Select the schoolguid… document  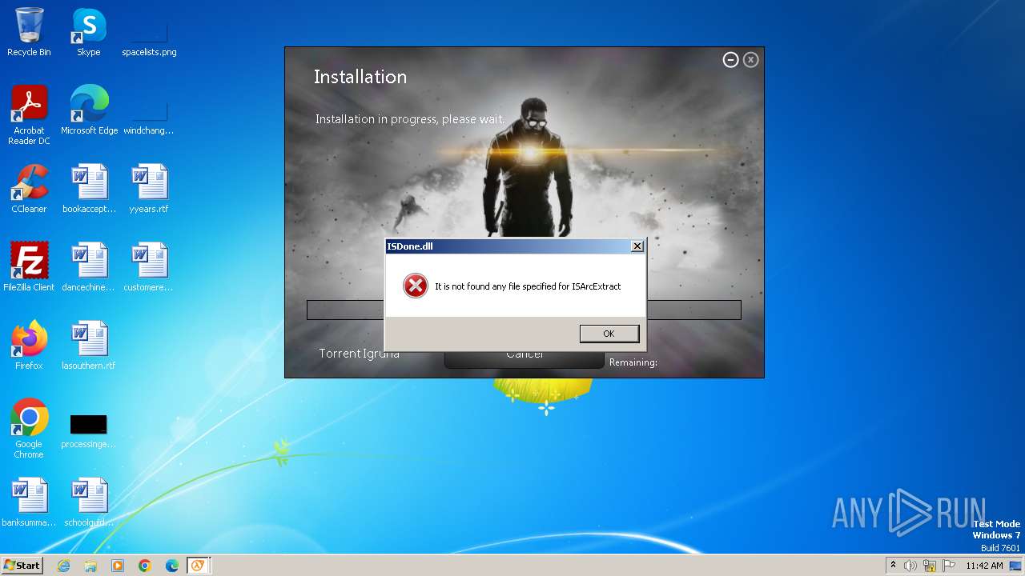89,502
